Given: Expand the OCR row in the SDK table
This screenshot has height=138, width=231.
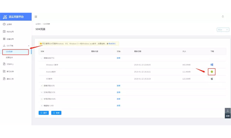Looking at the screenshot, I should click(42, 92).
